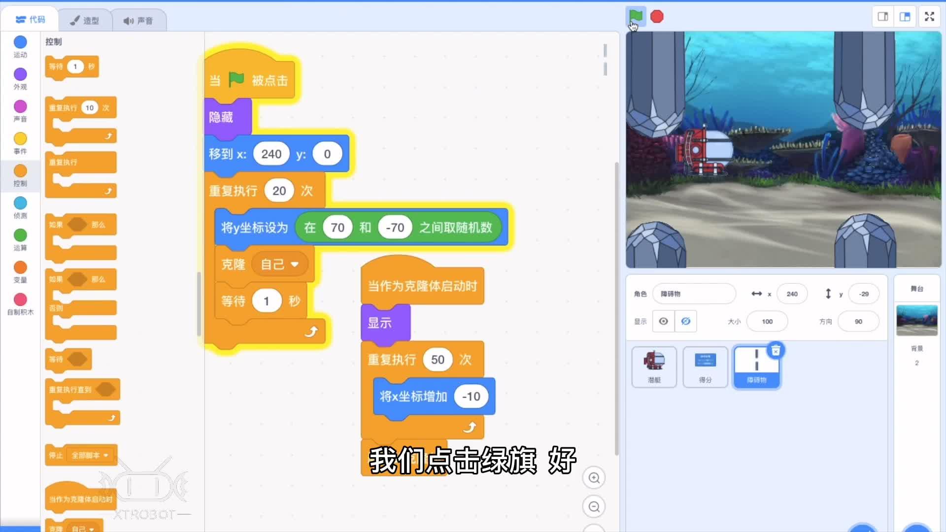Edit the sprite direction 90 field
The width and height of the screenshot is (946, 532).
[x=858, y=322]
